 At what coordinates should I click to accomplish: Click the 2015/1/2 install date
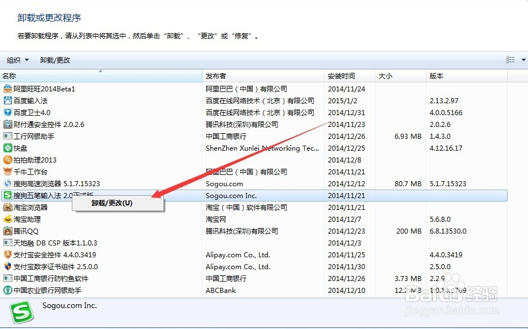point(343,100)
